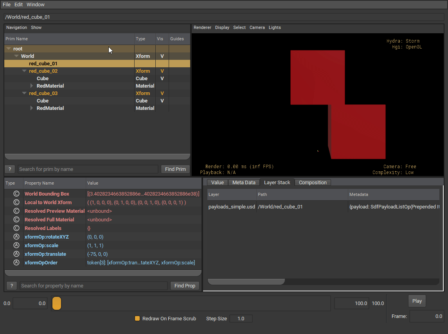448x334 pixels.
Task: Select the red_cube_01 prim row
Action: click(97, 64)
